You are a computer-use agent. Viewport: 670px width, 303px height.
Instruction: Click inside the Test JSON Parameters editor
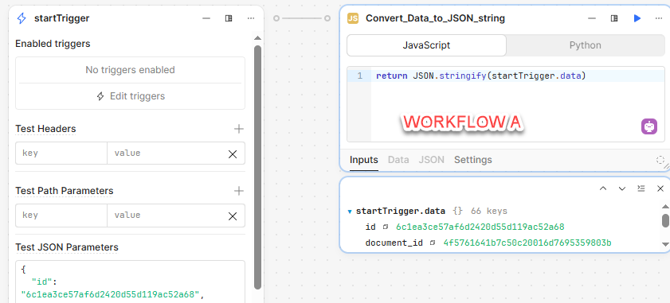click(131, 282)
